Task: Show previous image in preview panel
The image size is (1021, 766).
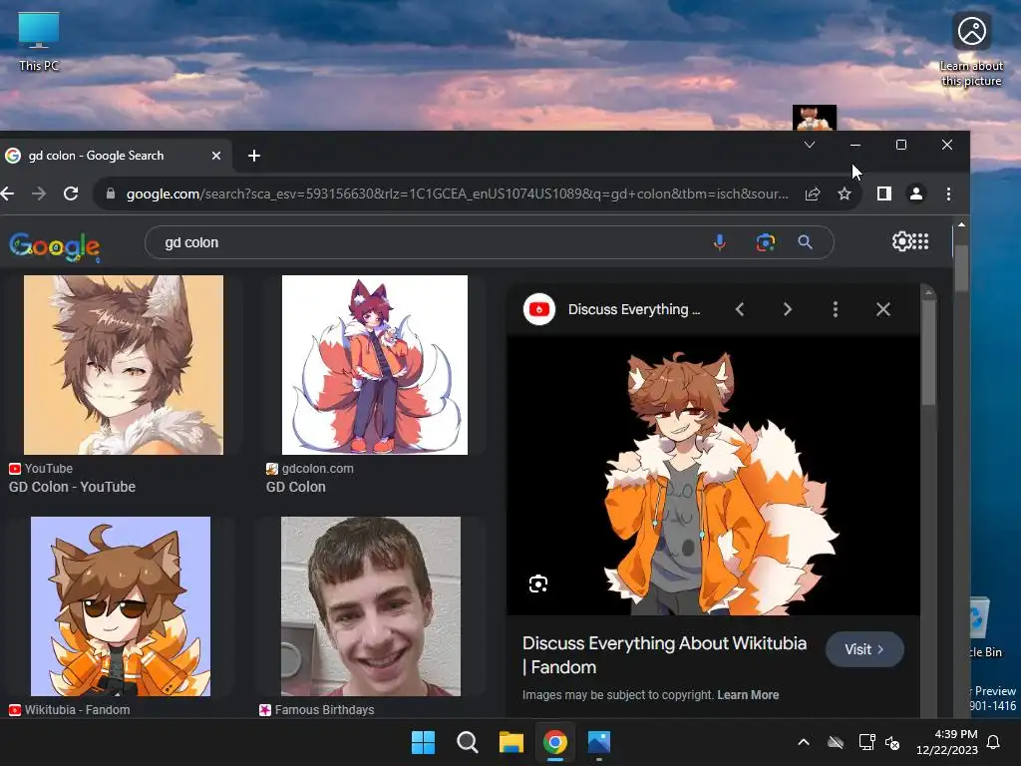Action: click(740, 309)
